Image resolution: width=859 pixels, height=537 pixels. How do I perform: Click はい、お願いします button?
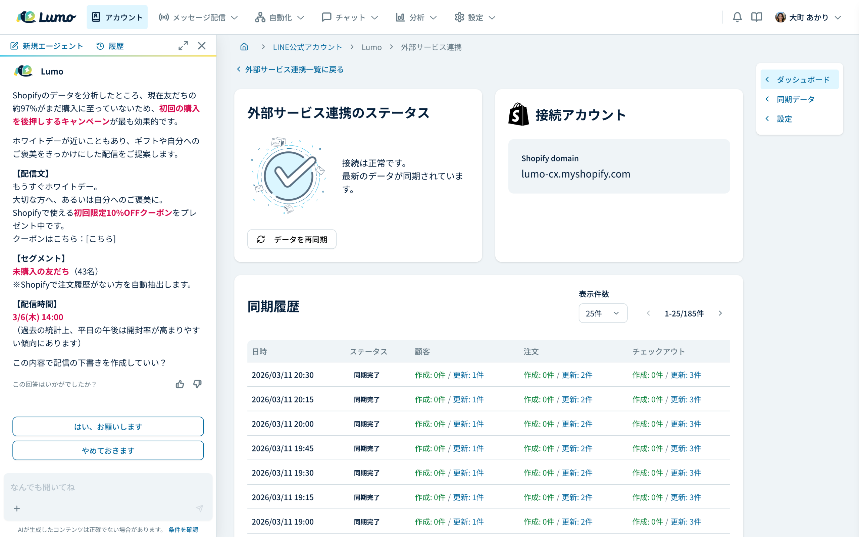coord(108,427)
